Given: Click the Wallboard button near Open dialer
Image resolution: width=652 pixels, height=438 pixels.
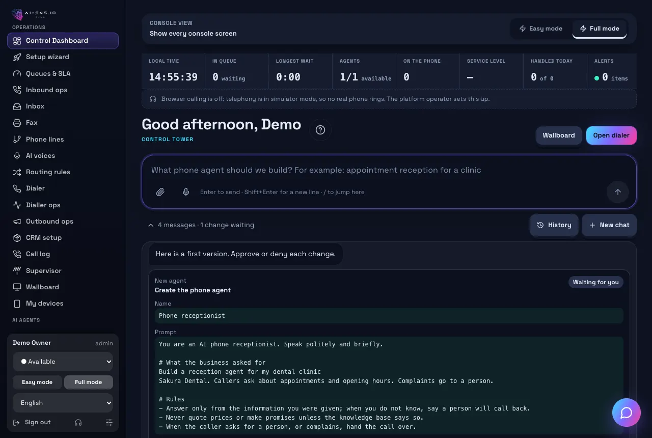Looking at the screenshot, I should pos(559,135).
